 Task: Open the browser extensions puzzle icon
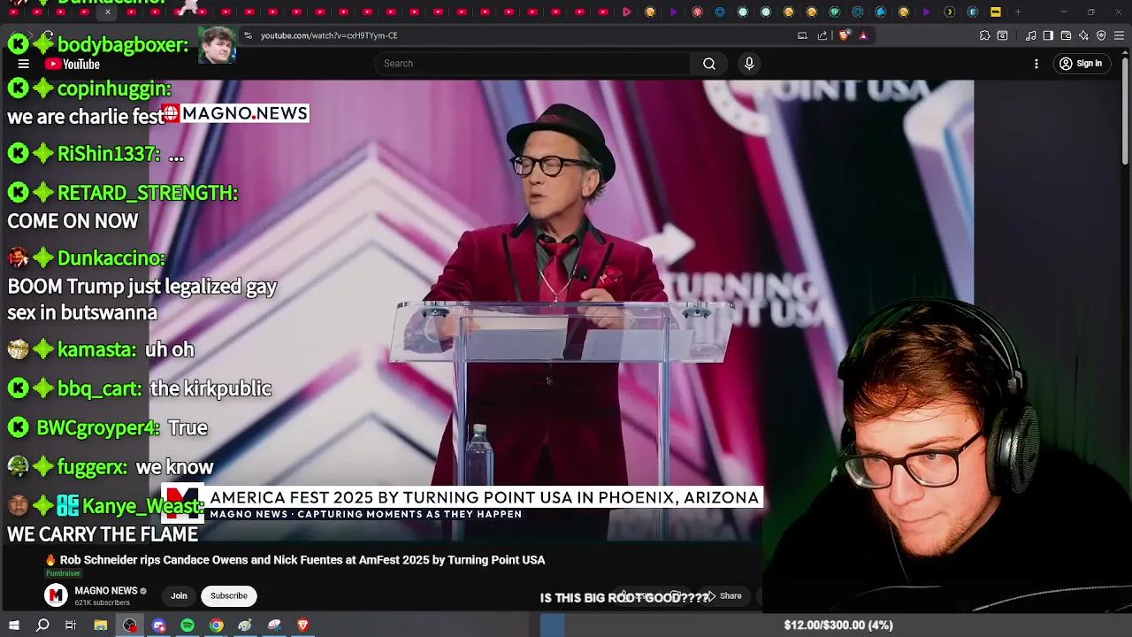point(984,35)
